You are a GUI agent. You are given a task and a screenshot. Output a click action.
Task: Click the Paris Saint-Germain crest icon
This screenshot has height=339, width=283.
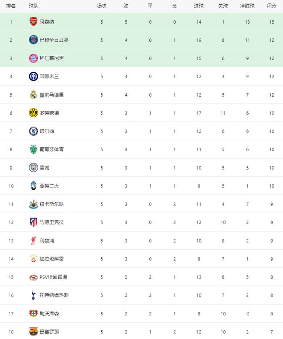[33, 40]
